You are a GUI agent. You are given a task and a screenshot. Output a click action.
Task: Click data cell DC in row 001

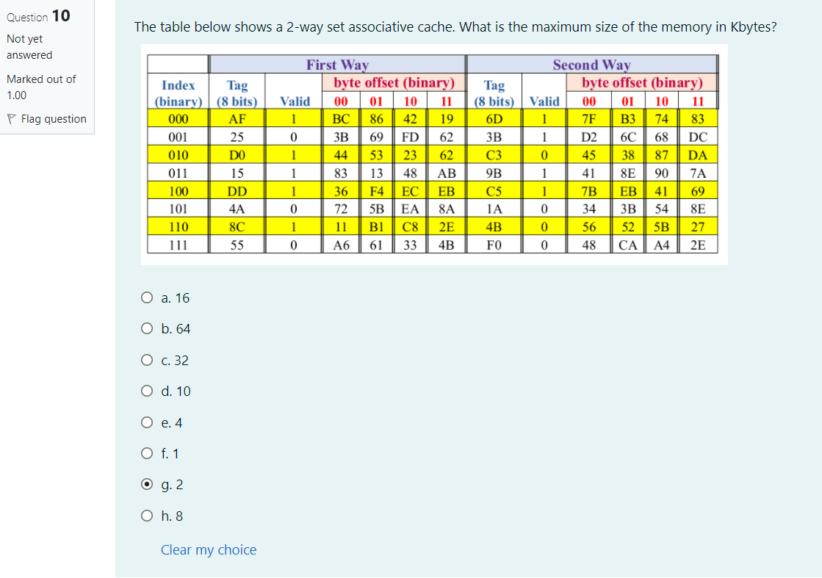click(x=698, y=137)
